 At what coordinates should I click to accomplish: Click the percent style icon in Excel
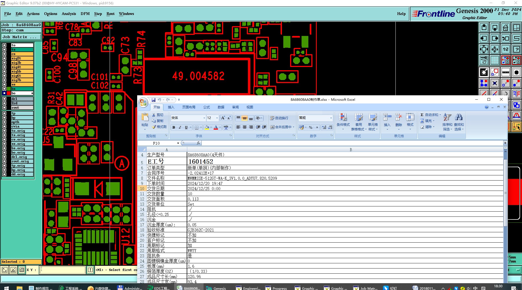click(311, 127)
